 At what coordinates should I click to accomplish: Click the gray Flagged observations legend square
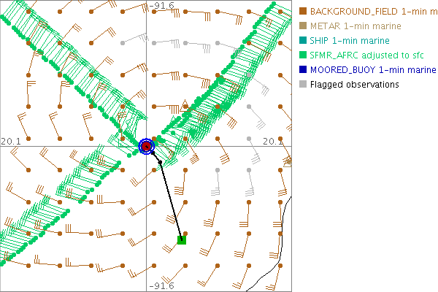pyautogui.click(x=302, y=85)
